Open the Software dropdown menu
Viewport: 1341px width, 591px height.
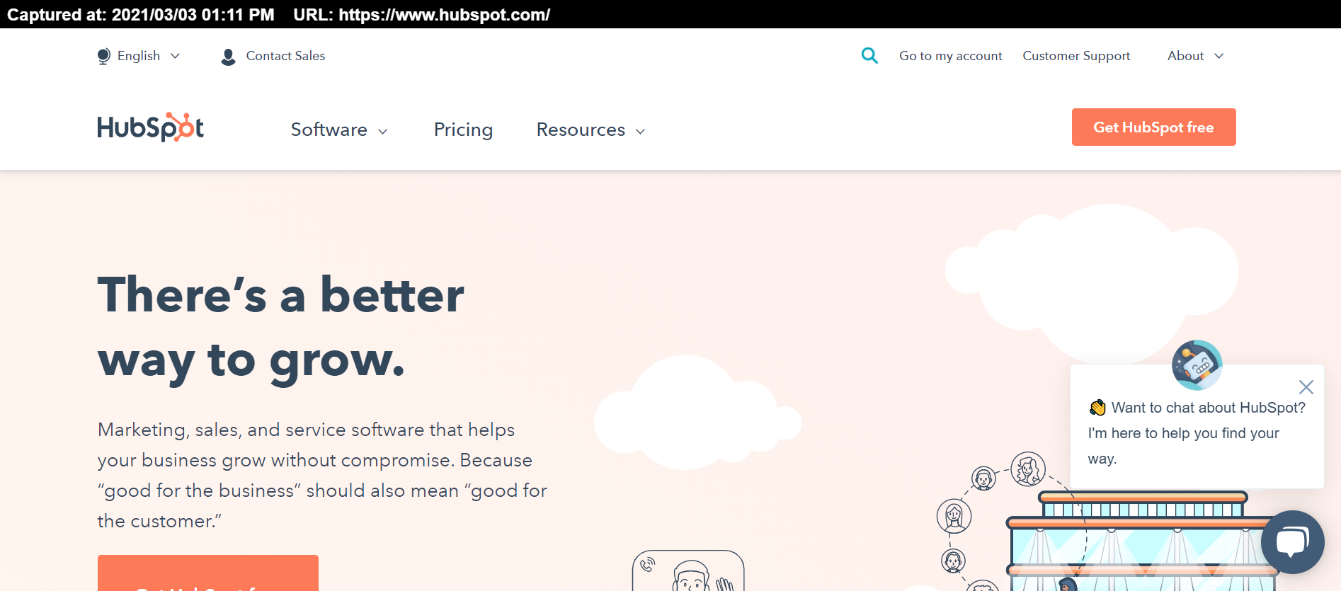coord(339,130)
